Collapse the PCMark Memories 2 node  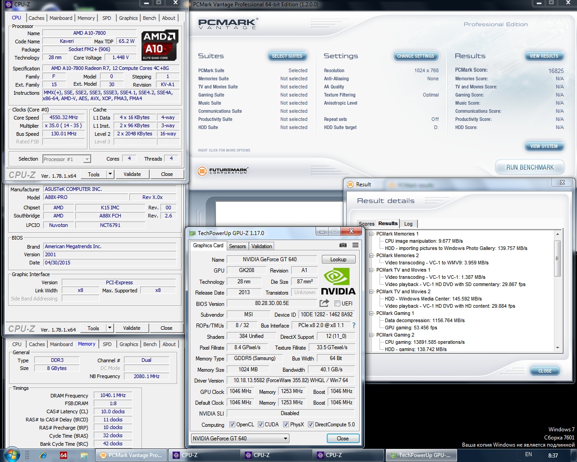371,255
